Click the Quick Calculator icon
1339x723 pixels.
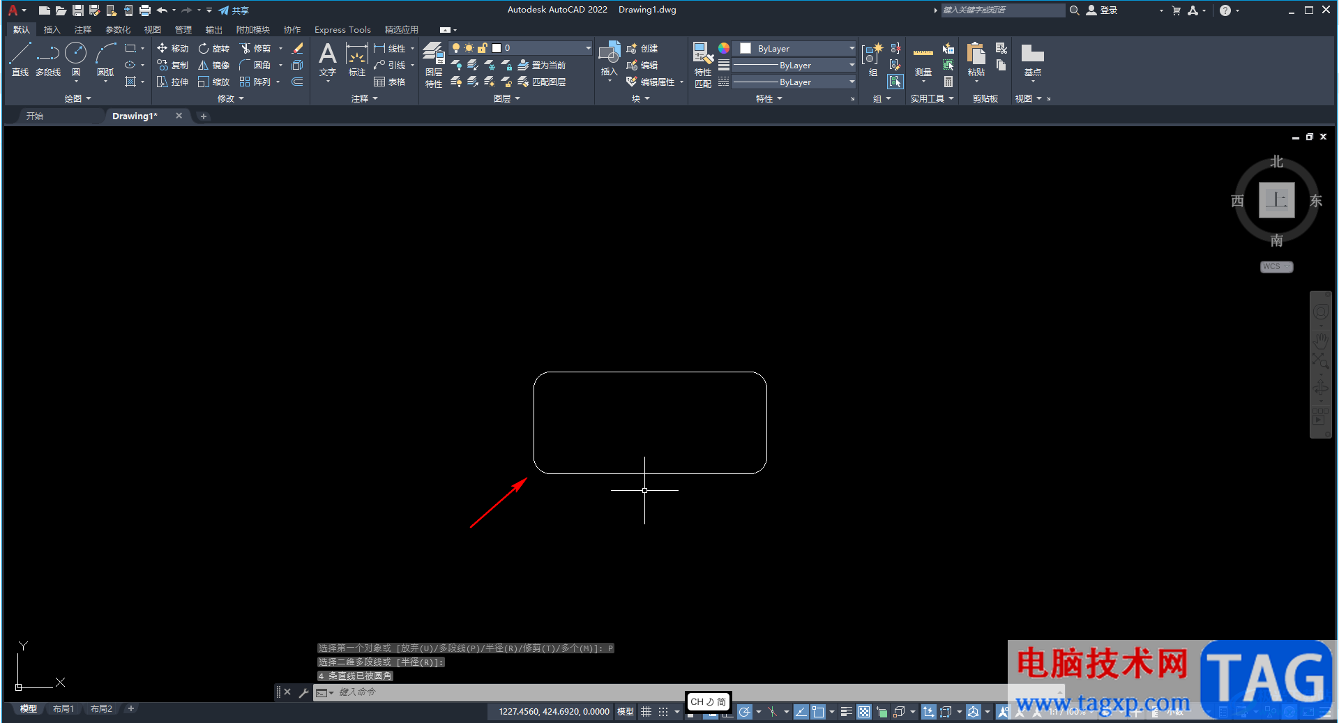tap(948, 82)
